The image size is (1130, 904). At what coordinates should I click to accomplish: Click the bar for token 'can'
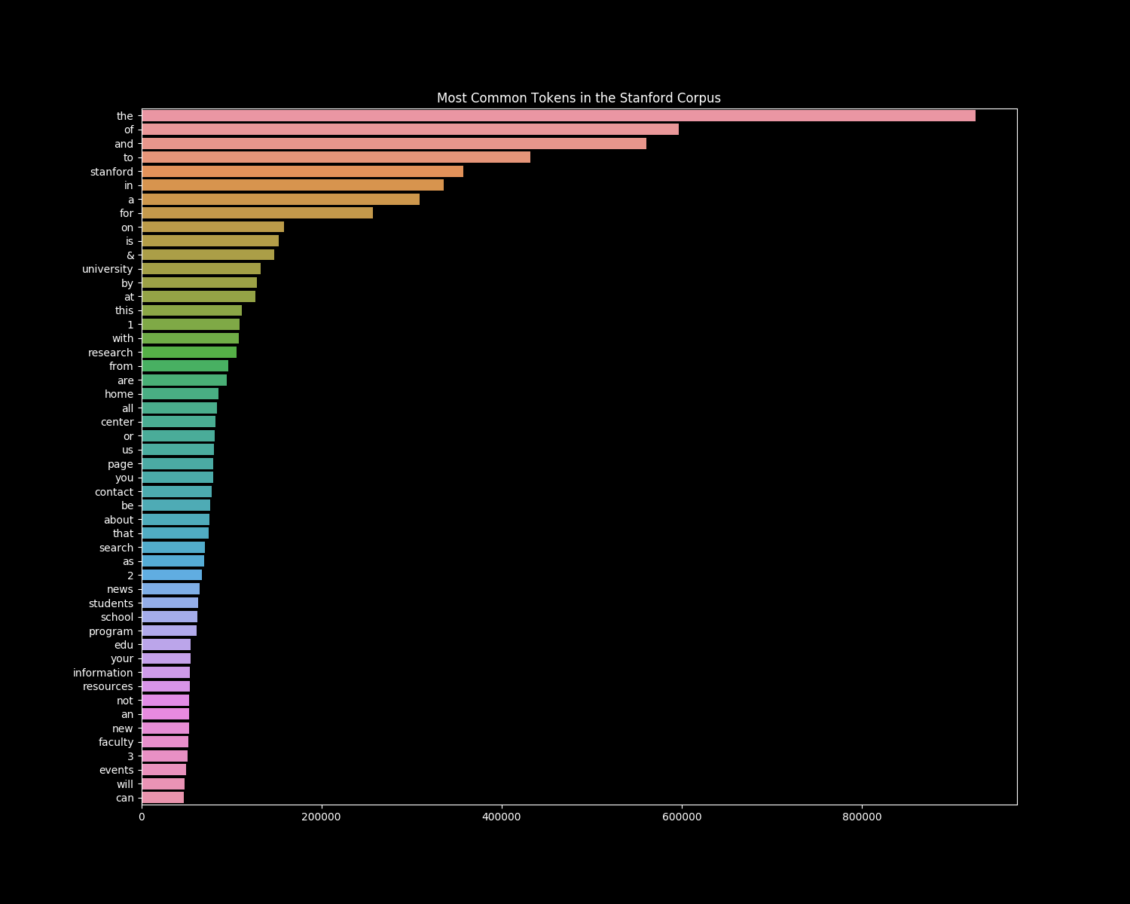click(163, 798)
